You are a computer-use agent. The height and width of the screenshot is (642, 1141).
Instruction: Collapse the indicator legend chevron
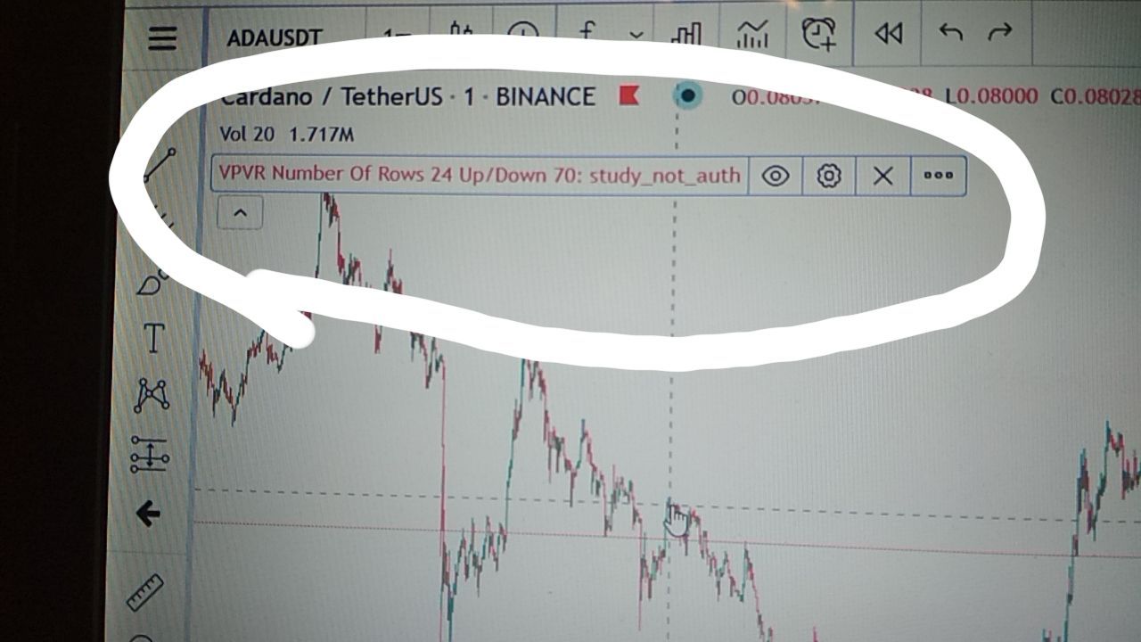point(240,213)
